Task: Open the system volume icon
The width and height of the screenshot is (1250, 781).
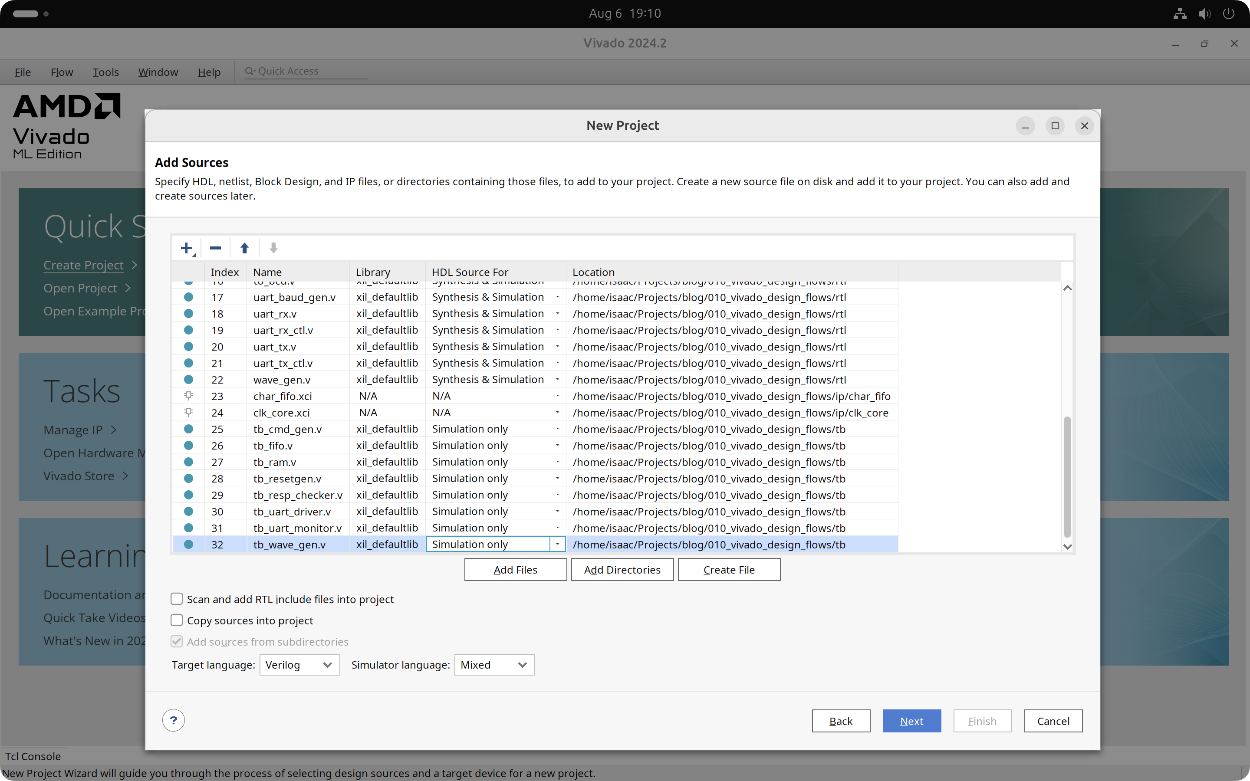Action: coord(1204,14)
